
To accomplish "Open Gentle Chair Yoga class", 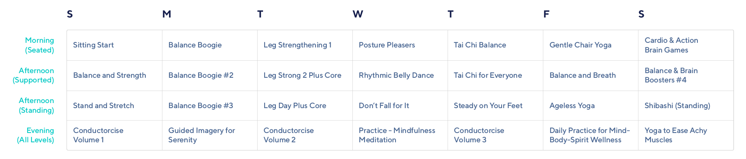I will pos(580,45).
